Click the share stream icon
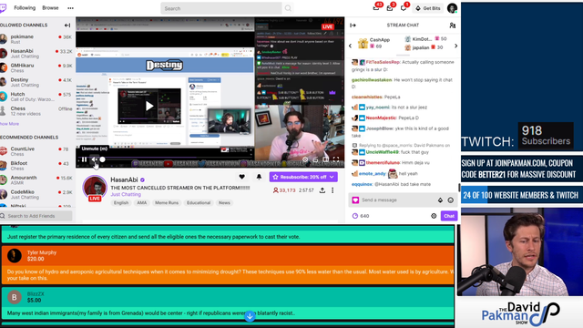 tap(322, 190)
